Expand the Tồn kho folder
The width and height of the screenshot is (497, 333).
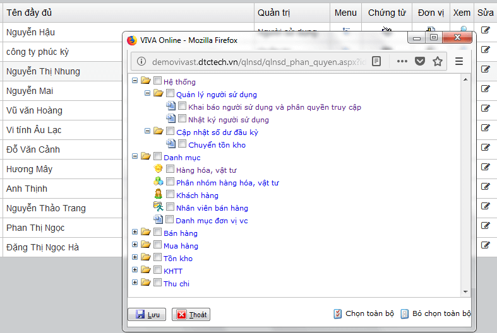135,258
